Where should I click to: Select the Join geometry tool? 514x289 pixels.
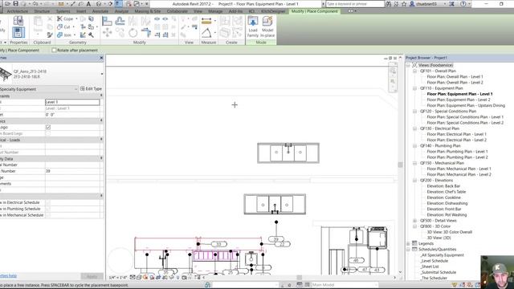coord(64,35)
